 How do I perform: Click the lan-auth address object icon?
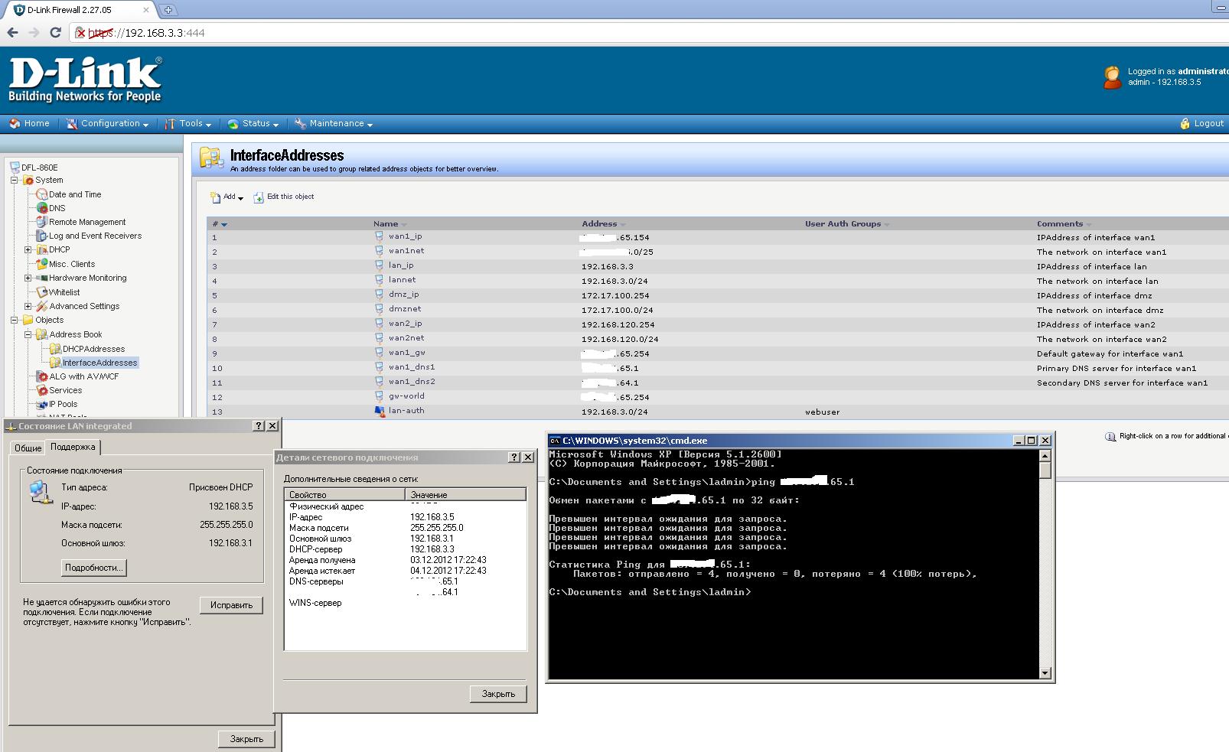(x=379, y=411)
